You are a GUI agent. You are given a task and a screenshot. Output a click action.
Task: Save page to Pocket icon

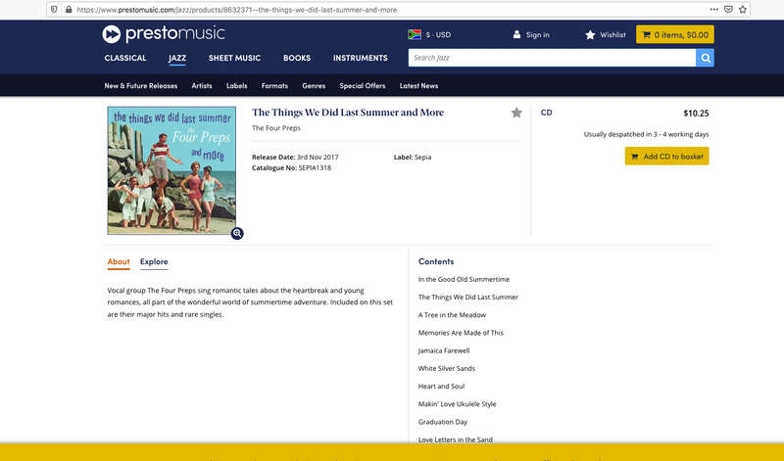[728, 10]
